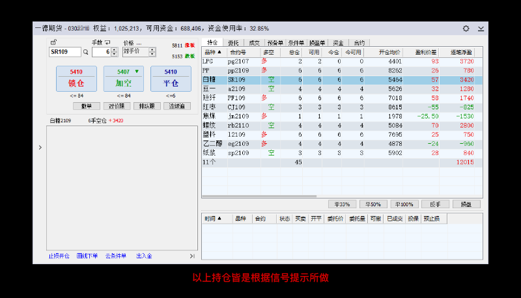
Task: Click the quantity spinner arrows
Action: (x=115, y=52)
